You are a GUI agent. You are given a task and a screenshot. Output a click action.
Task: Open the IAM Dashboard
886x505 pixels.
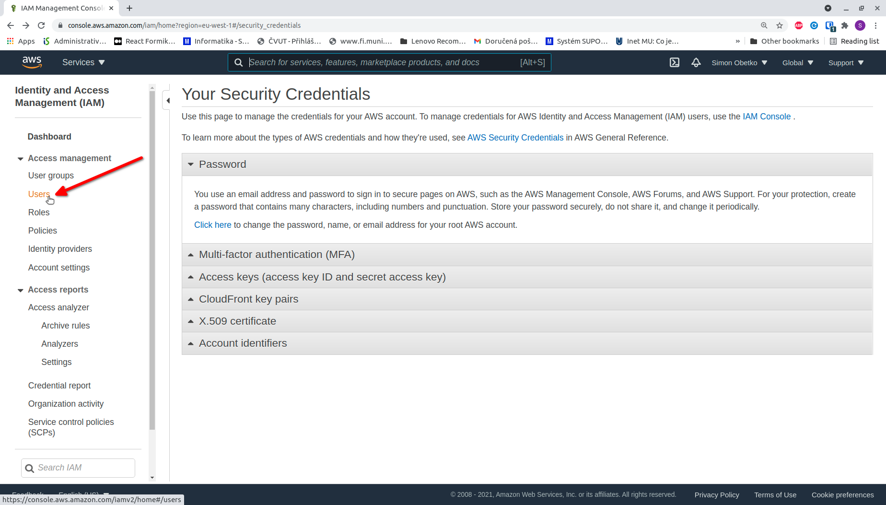point(49,137)
